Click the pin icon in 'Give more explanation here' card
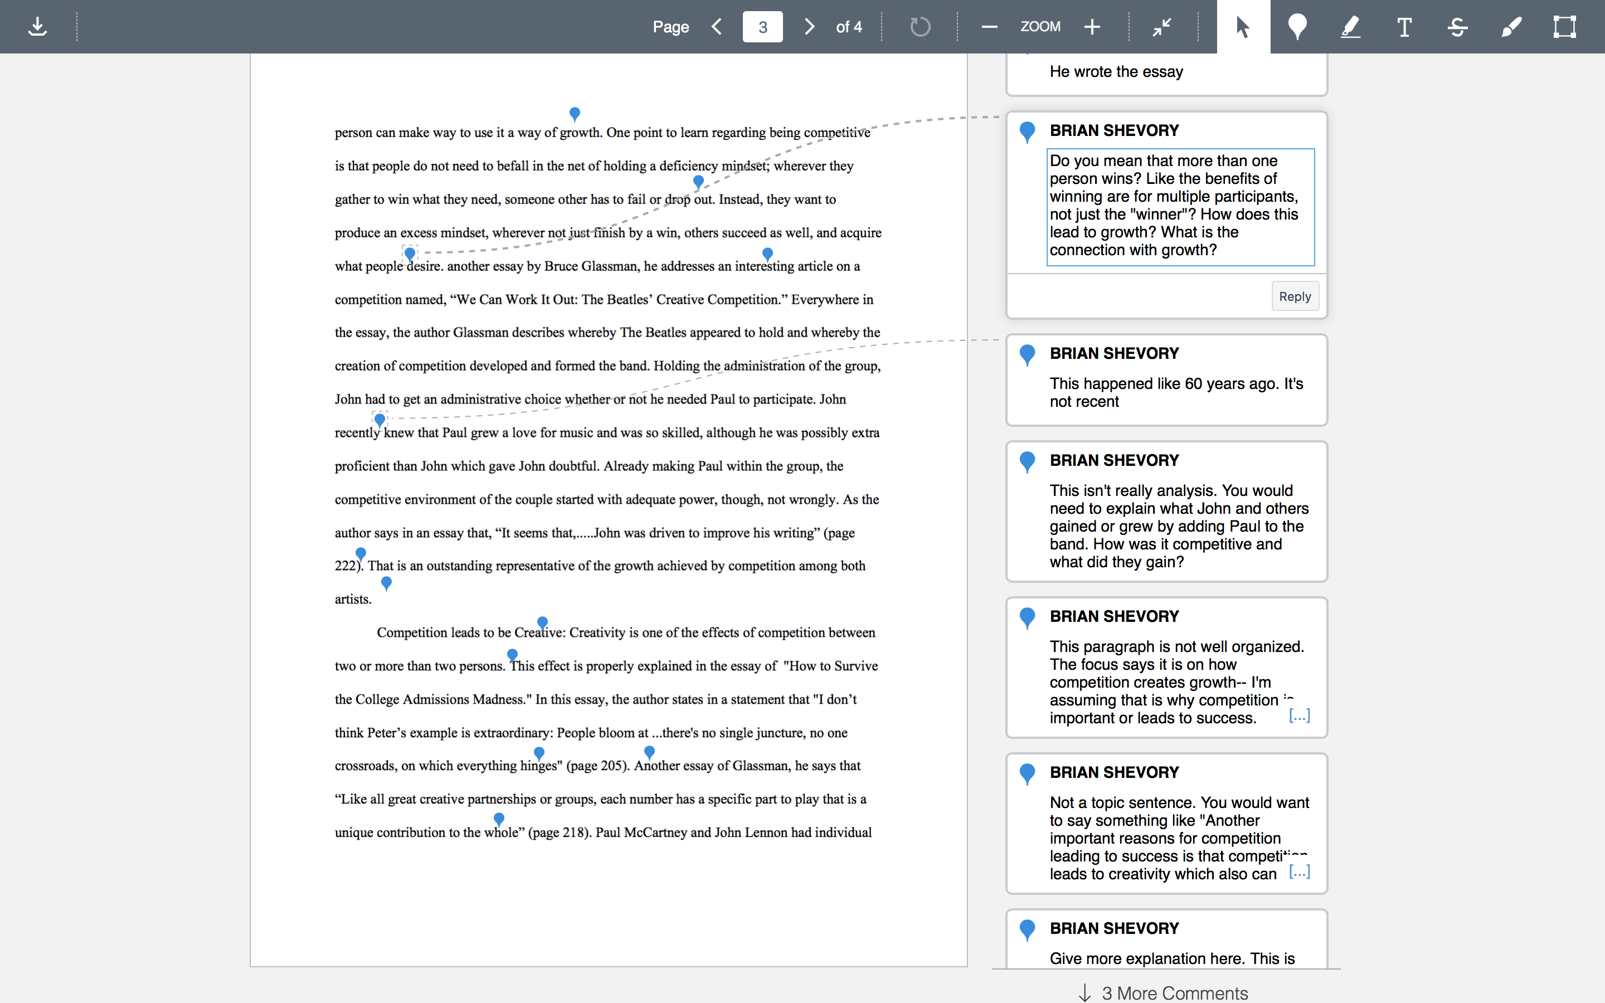 pyautogui.click(x=1027, y=929)
